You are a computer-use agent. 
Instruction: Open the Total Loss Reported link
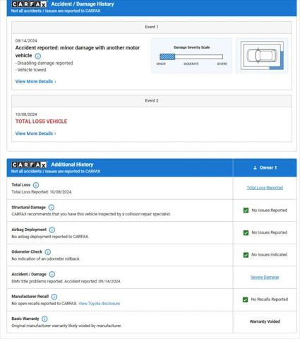point(265,188)
